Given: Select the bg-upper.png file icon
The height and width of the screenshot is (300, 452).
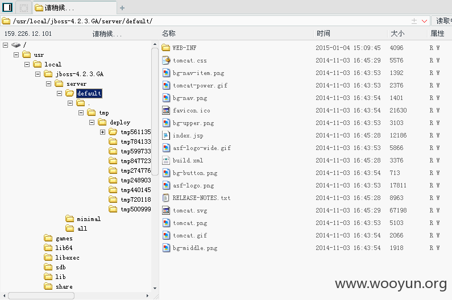Looking at the screenshot, I should 166,123.
